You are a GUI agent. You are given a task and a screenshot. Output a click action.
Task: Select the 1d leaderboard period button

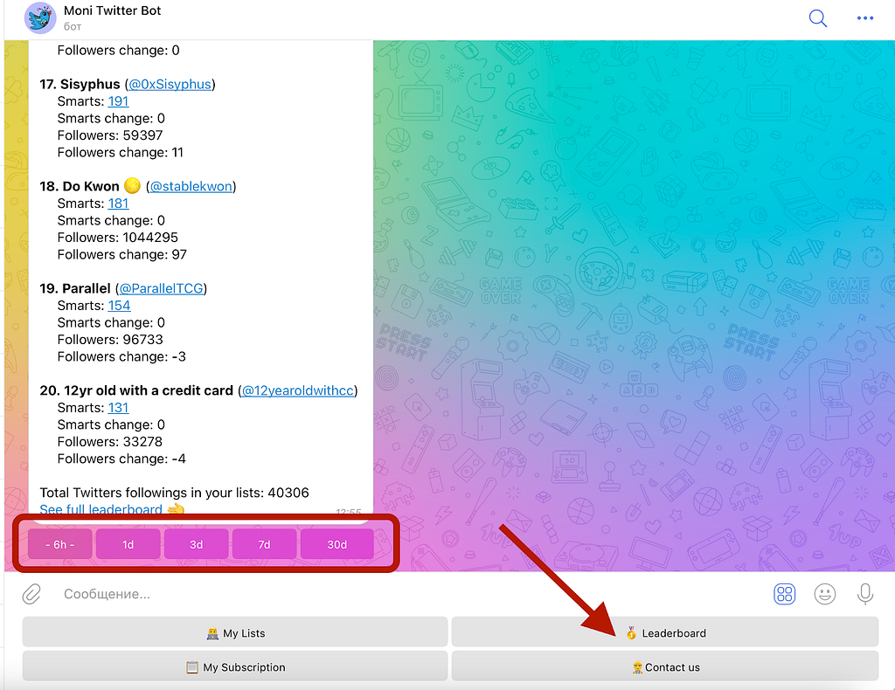click(x=128, y=545)
